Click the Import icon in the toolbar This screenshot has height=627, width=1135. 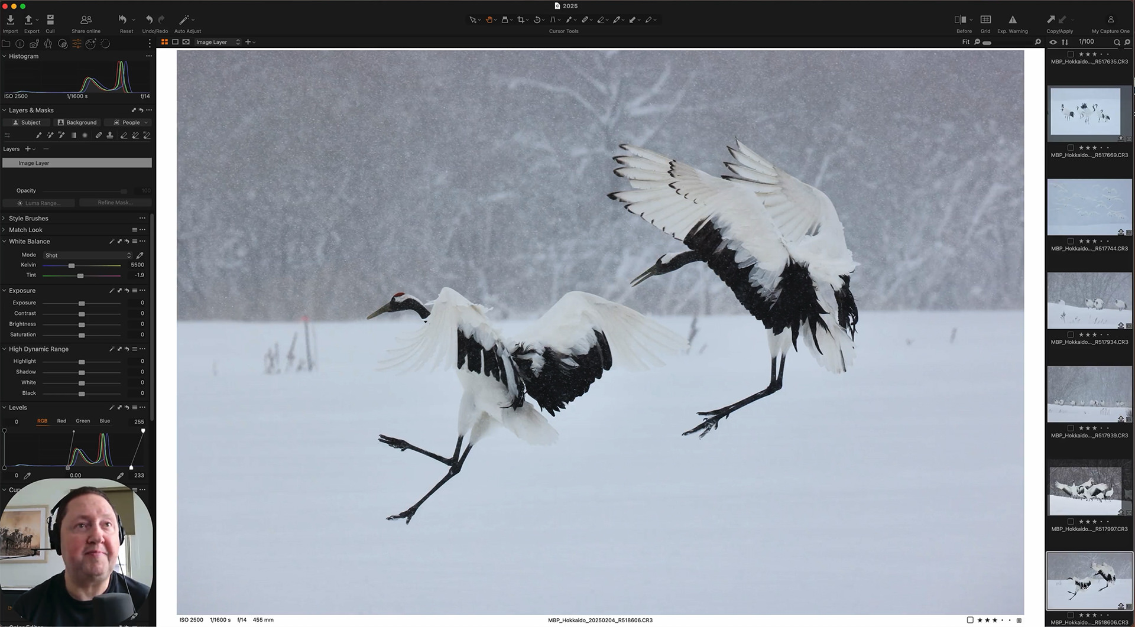pos(10,20)
